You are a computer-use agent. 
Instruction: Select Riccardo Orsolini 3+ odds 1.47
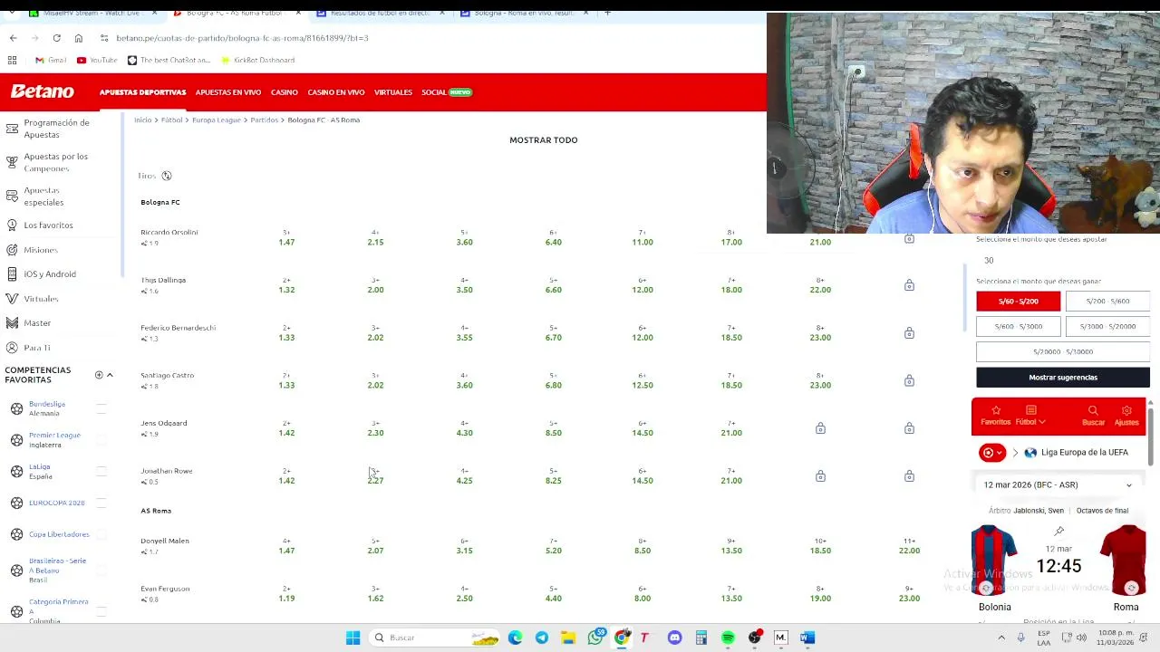tap(286, 238)
